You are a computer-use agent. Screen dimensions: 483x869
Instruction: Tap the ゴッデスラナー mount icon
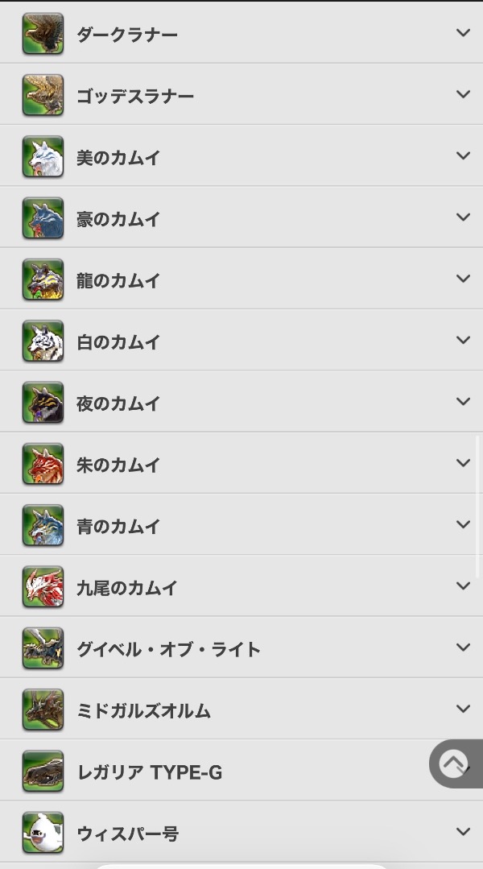coord(43,95)
